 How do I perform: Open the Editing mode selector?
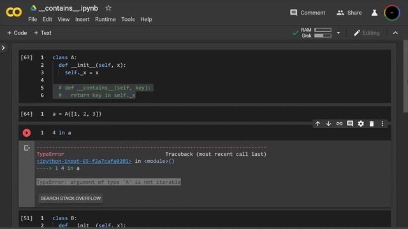367,33
